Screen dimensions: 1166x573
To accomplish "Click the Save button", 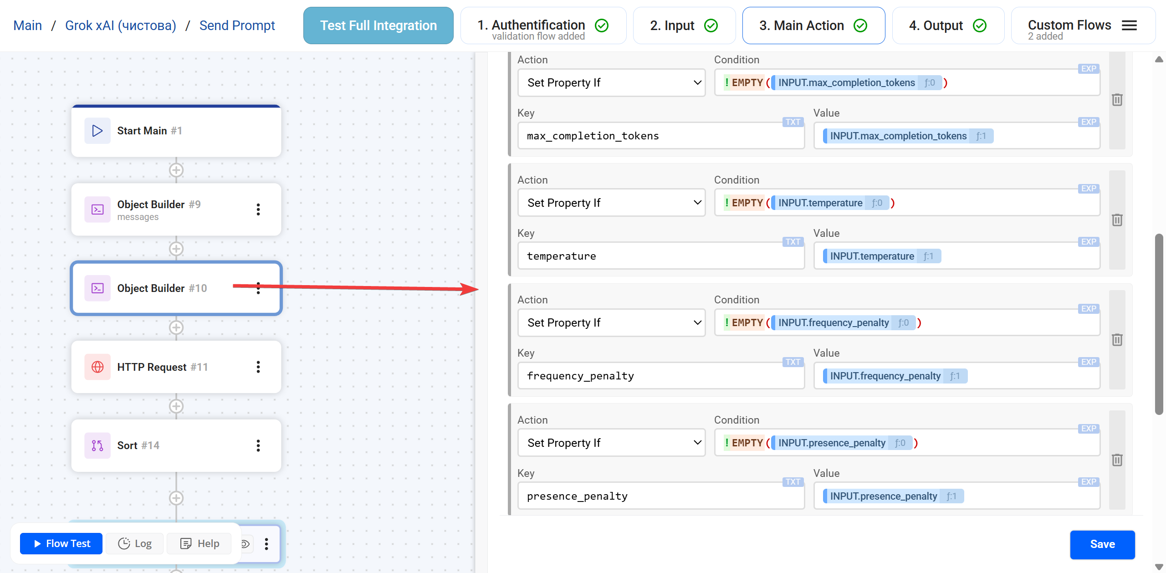I will click(1103, 544).
